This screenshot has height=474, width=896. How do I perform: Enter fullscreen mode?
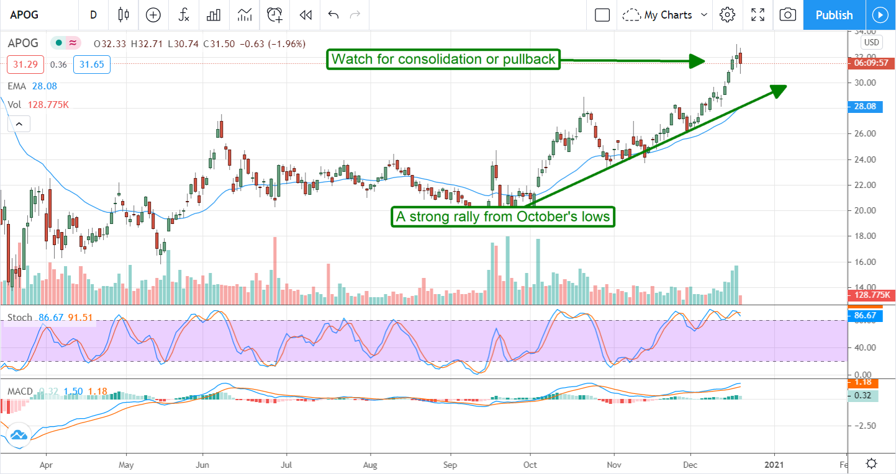[x=758, y=15]
